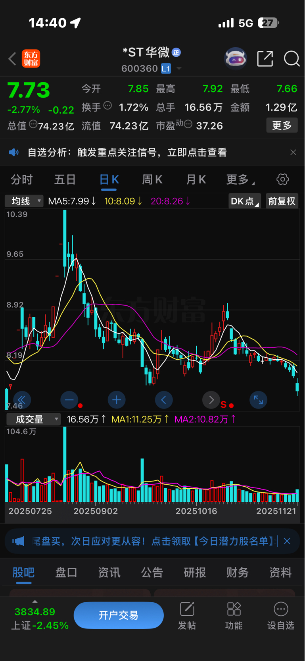
Task: Tap the L1 level badge
Action: click(166, 69)
